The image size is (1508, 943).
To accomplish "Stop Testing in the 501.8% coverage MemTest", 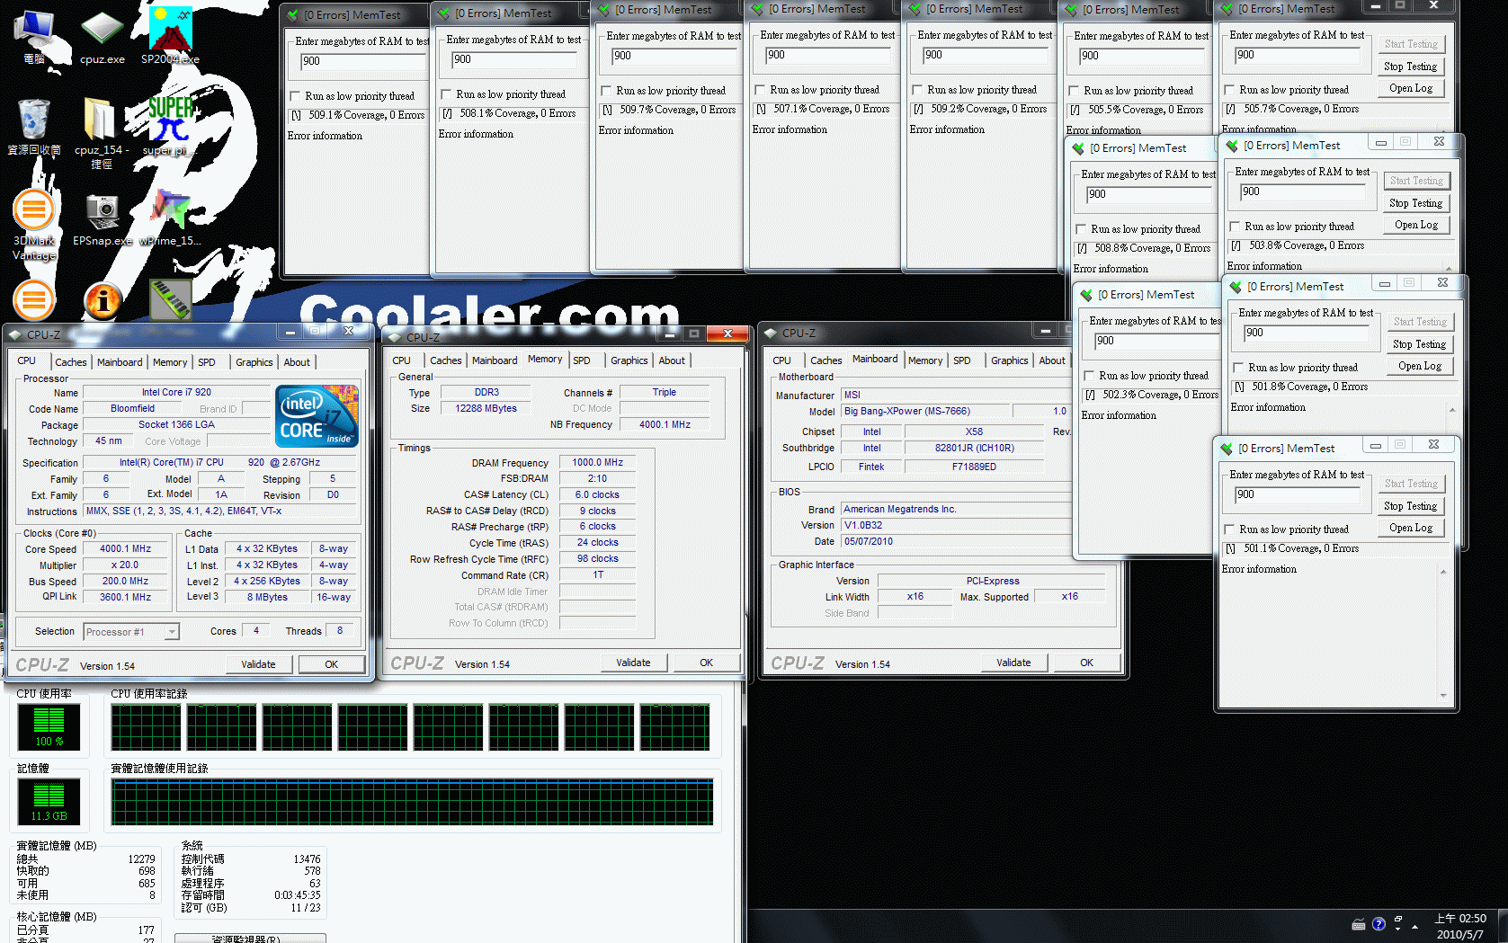I will point(1419,344).
